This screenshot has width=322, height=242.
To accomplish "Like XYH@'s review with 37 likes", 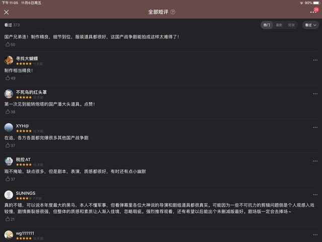I will click(x=10, y=146).
